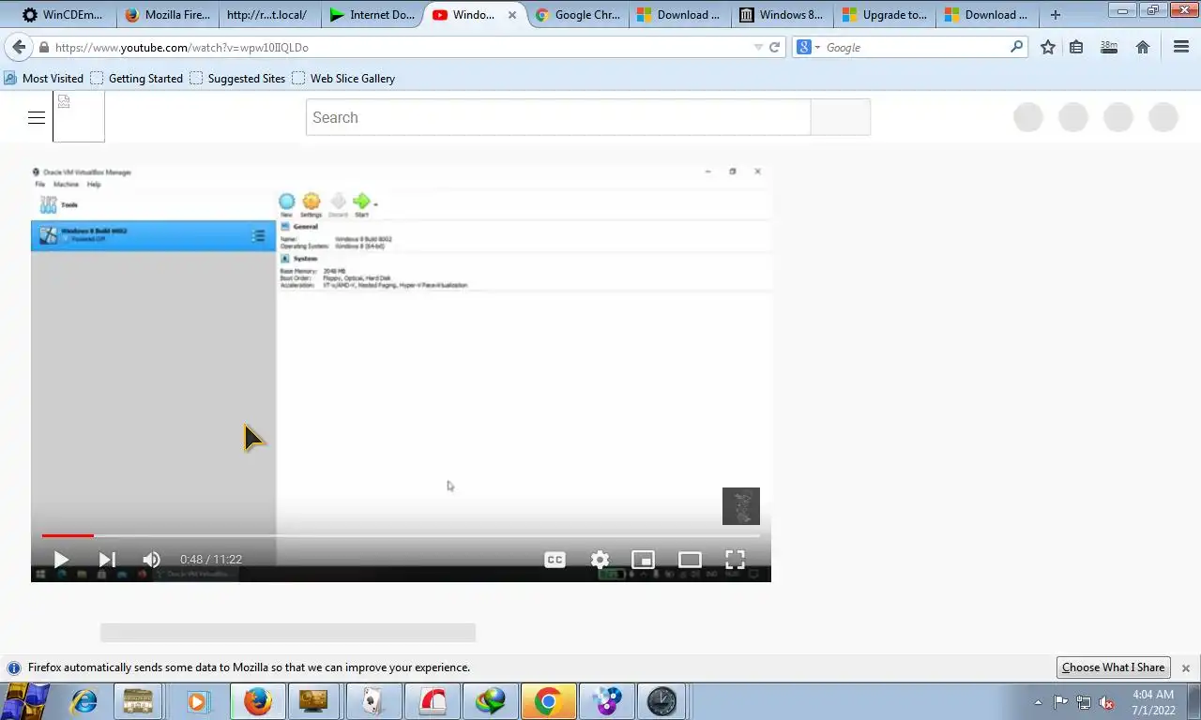The image size is (1201, 720).
Task: Open the URL history dropdown arrow
Action: pos(758,47)
